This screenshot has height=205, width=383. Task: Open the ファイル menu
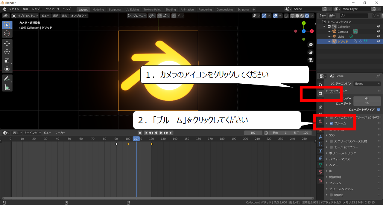click(14, 9)
